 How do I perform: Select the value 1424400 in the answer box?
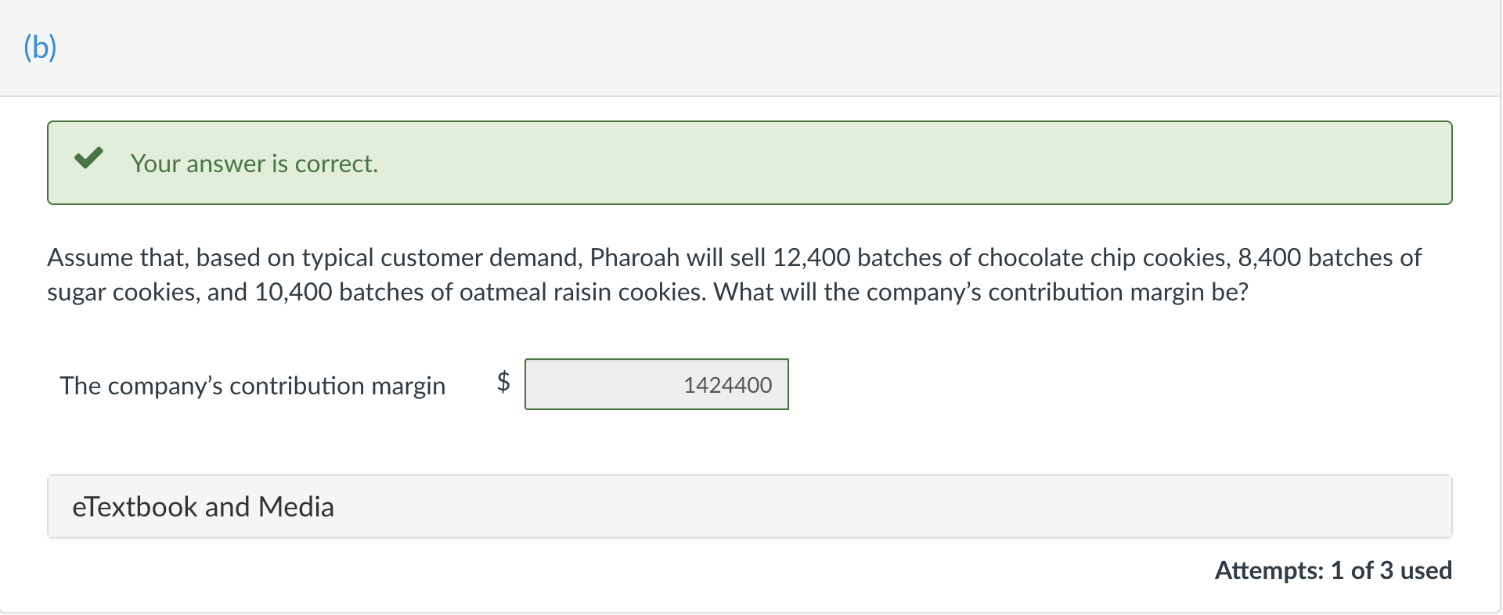tap(726, 384)
